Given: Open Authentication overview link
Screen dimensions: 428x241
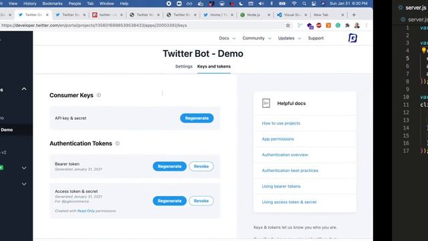Looking at the screenshot, I should tap(285, 155).
